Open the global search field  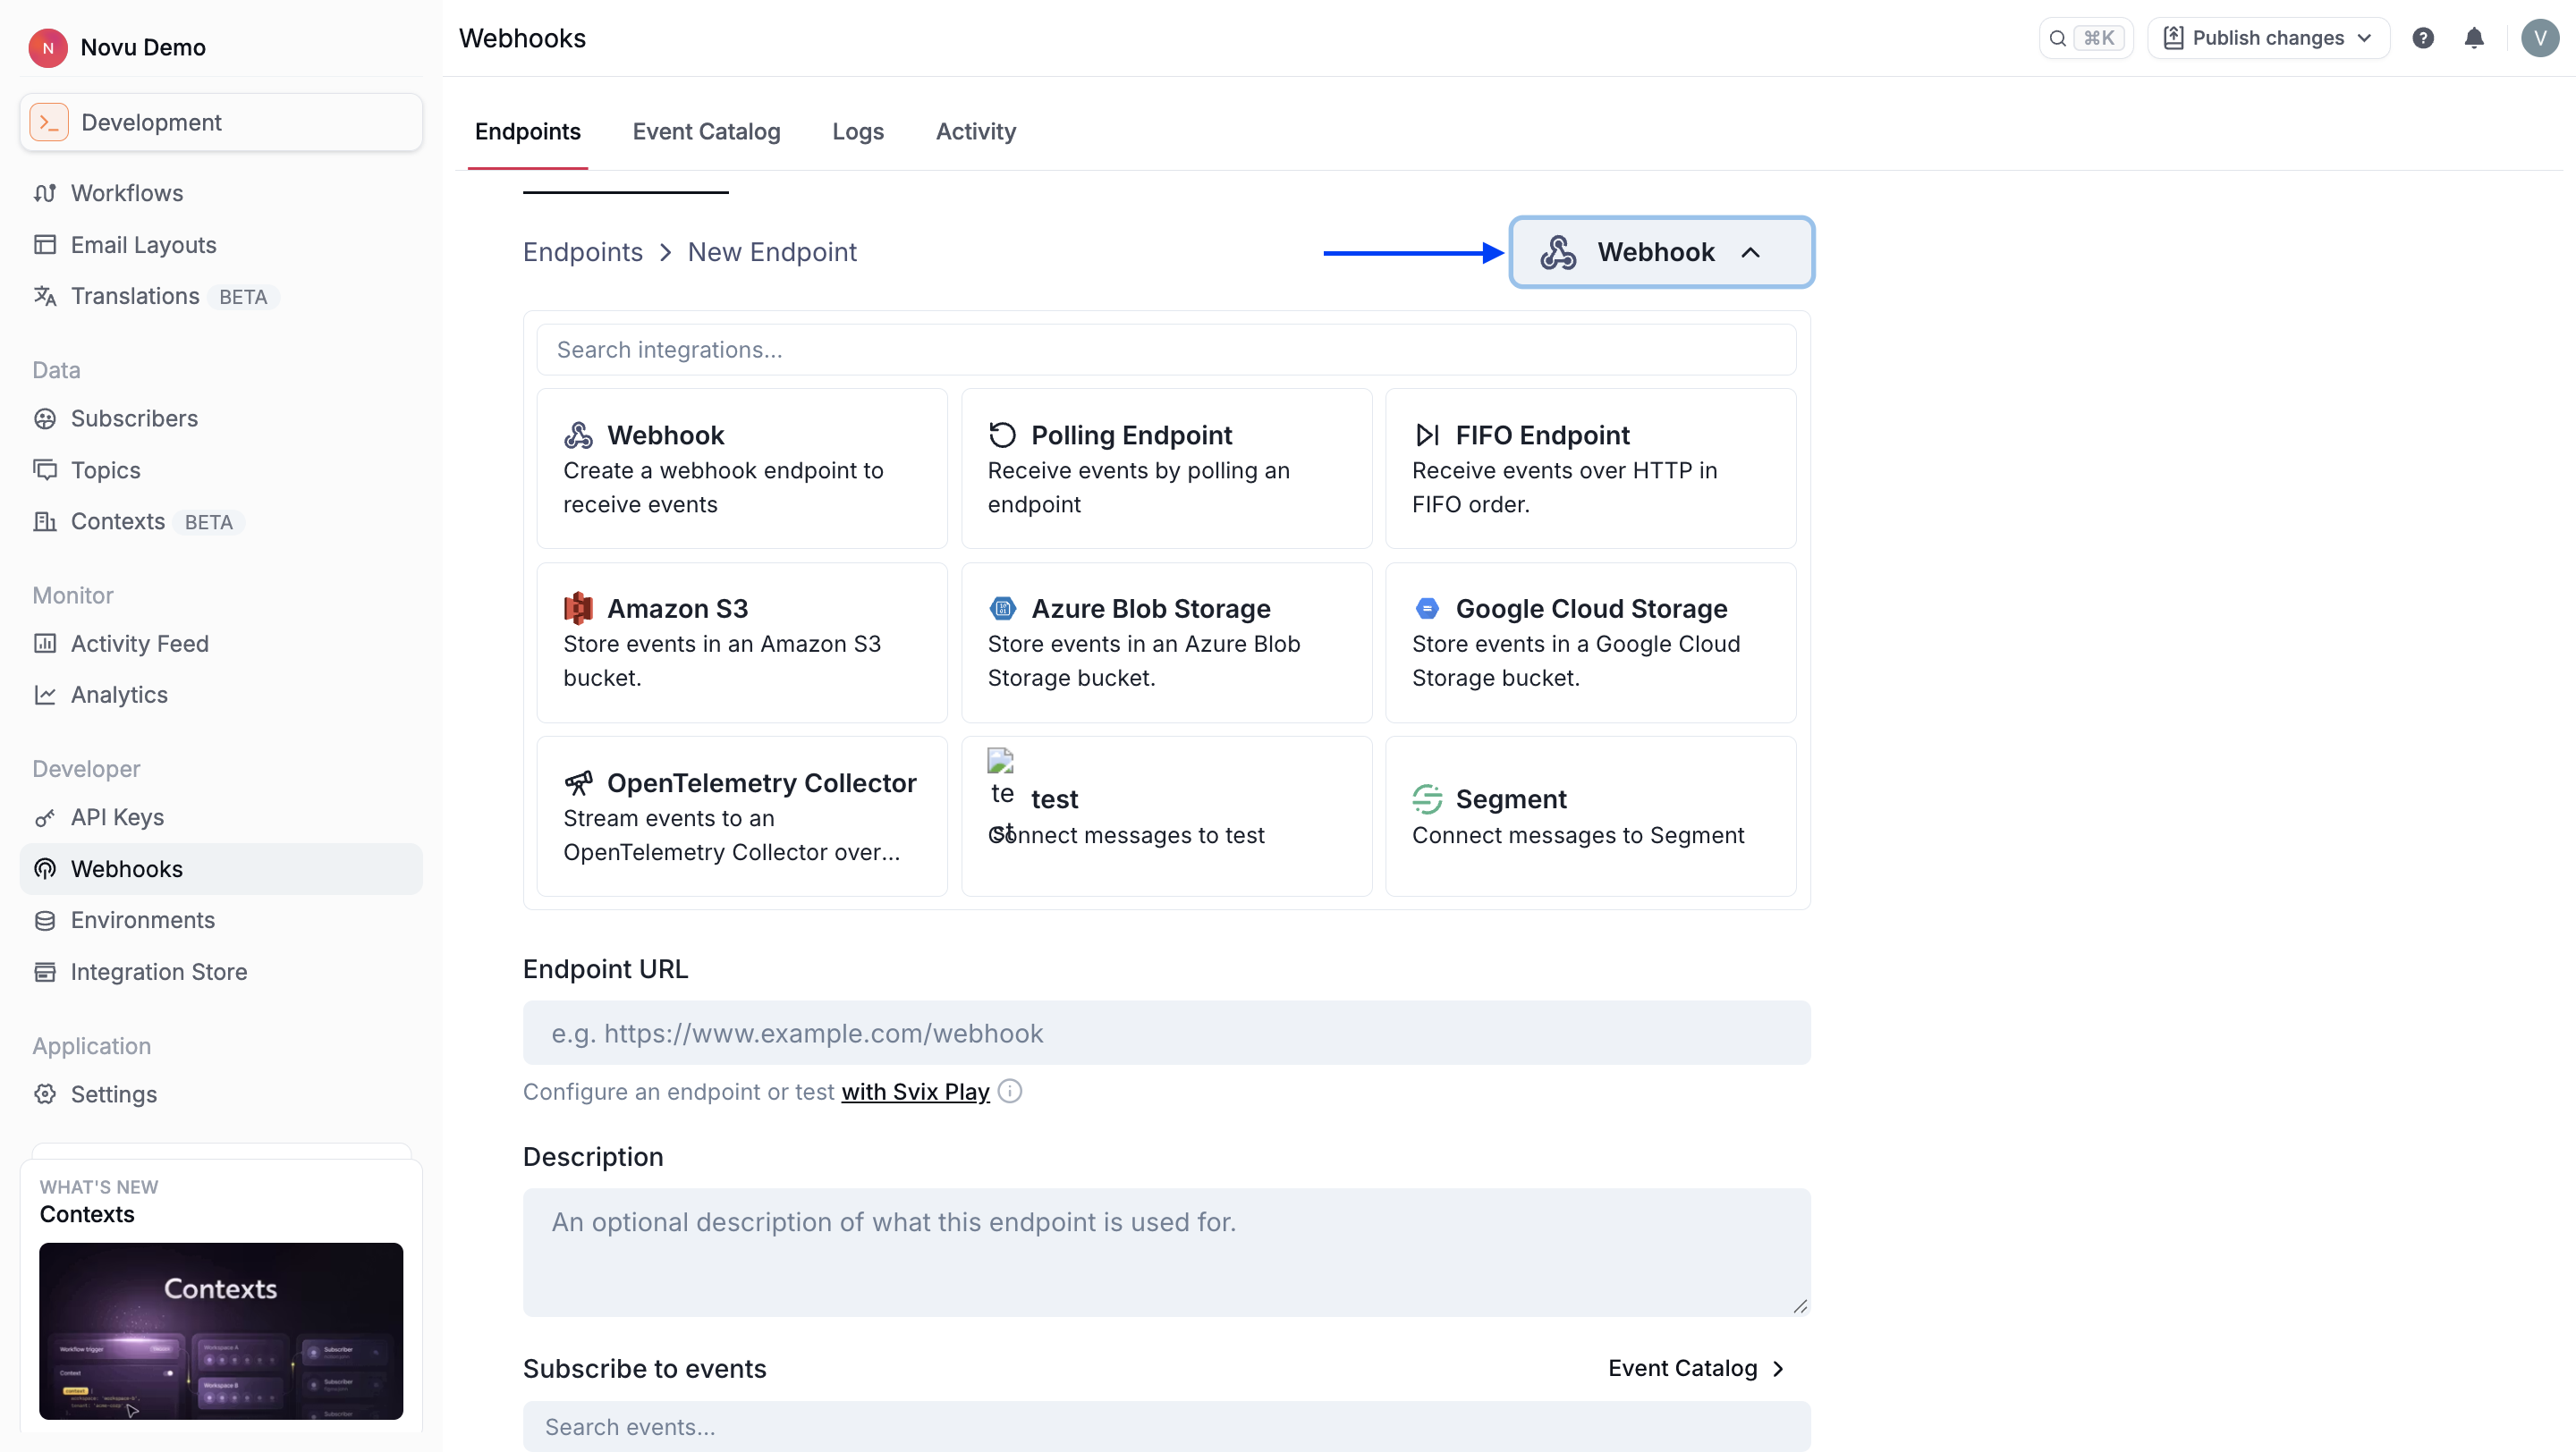pos(2086,37)
